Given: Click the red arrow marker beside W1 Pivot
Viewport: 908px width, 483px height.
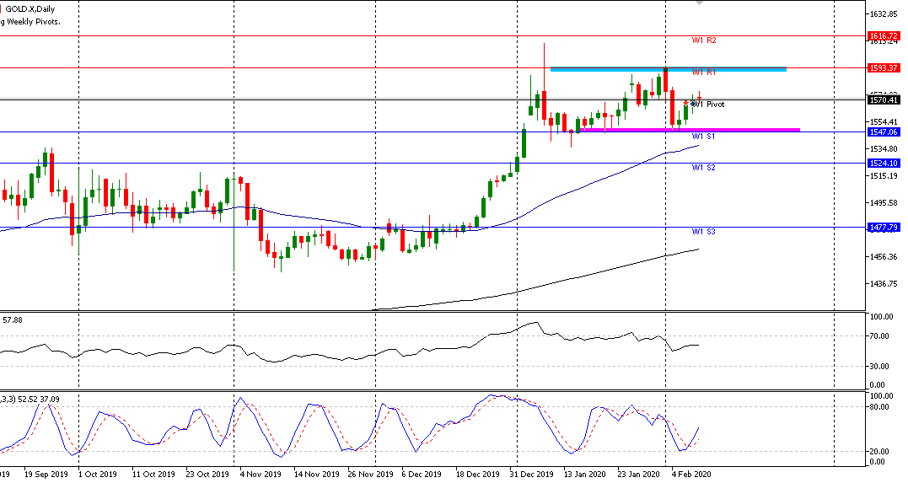Looking at the screenshot, I should click(x=686, y=103).
